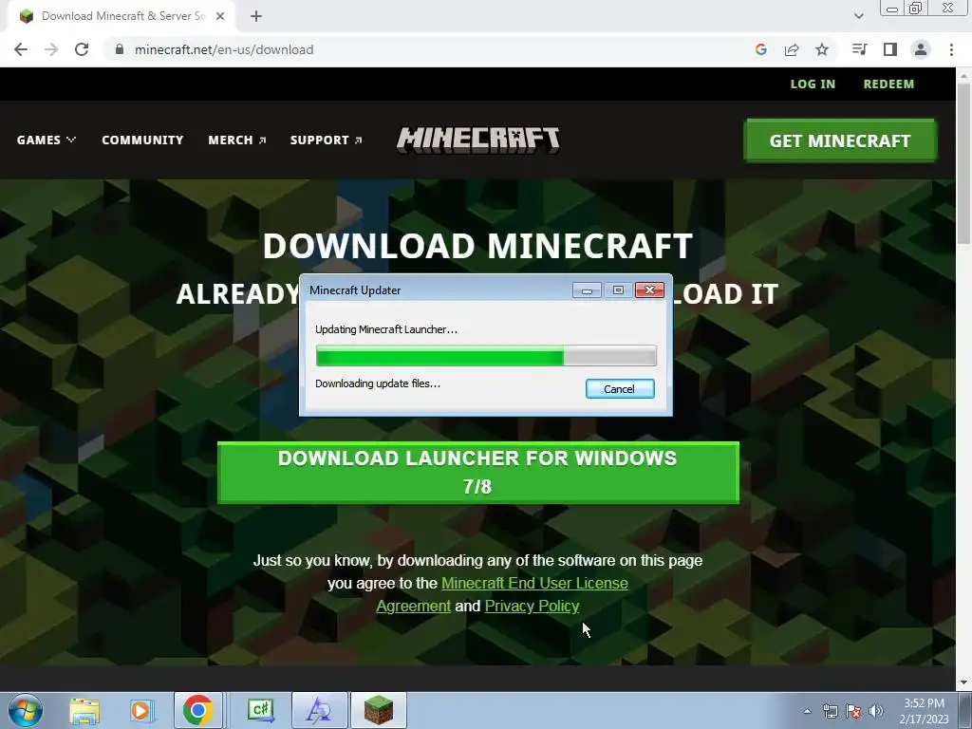Maximize the Minecraft Updater dialog
The width and height of the screenshot is (972, 729).
(618, 290)
